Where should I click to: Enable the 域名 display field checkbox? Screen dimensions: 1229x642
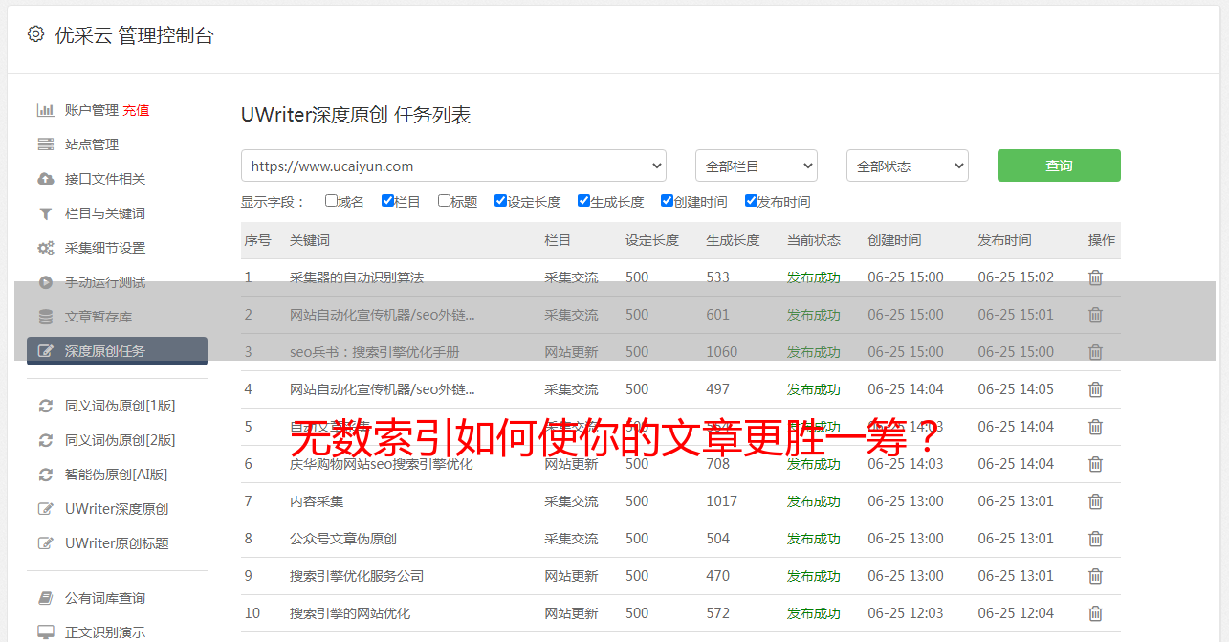331,201
